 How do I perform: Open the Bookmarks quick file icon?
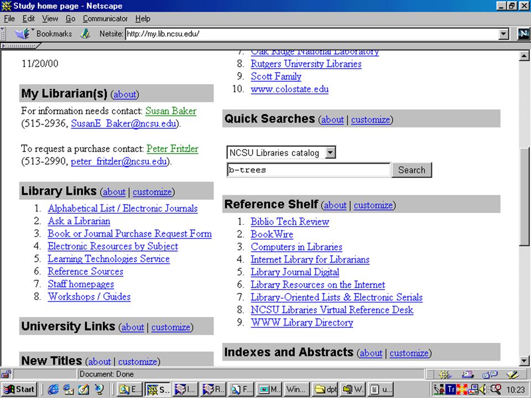(x=22, y=34)
